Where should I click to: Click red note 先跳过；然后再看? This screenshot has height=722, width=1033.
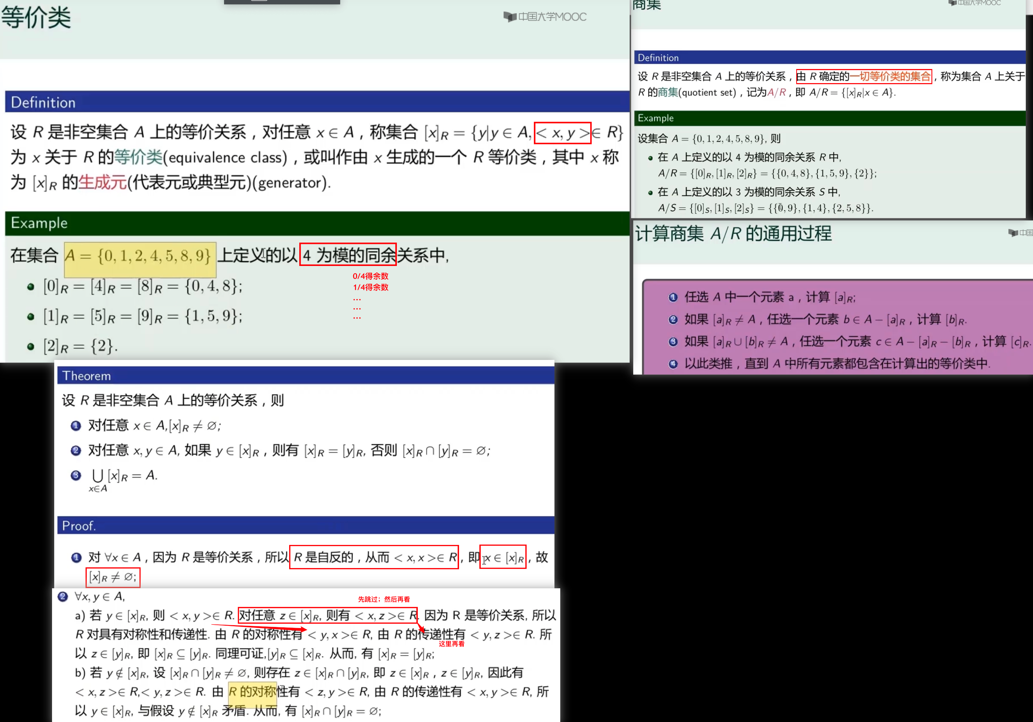click(x=384, y=599)
